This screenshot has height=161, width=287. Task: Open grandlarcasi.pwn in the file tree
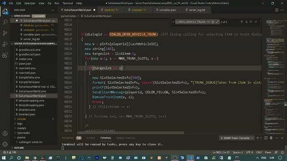pyautogui.click(x=30, y=55)
